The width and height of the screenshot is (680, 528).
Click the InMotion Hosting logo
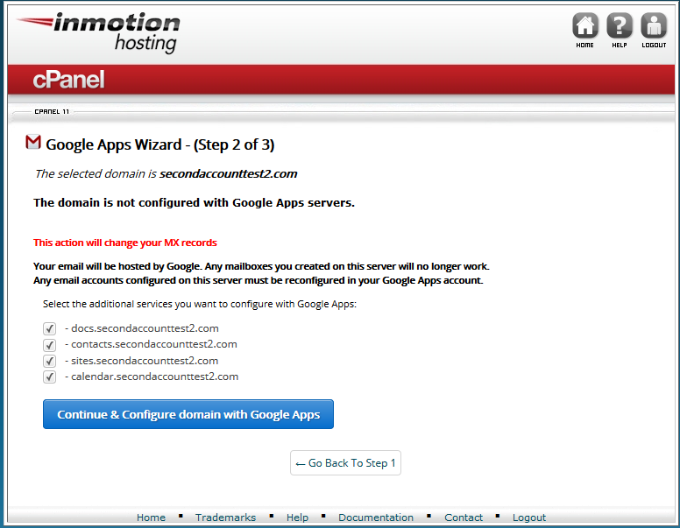99,32
